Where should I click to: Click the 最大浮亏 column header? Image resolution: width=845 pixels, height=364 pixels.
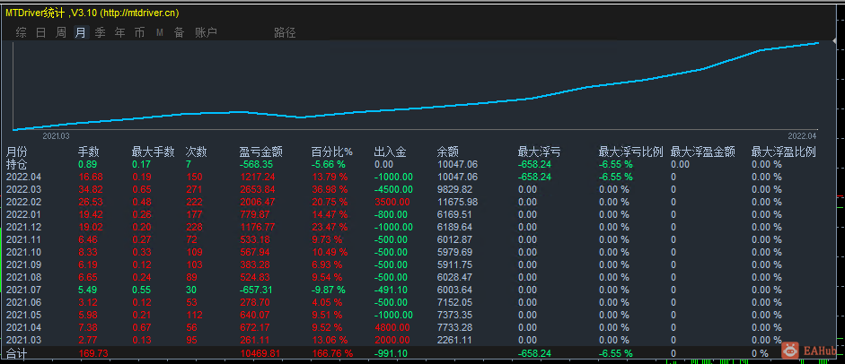click(x=539, y=152)
